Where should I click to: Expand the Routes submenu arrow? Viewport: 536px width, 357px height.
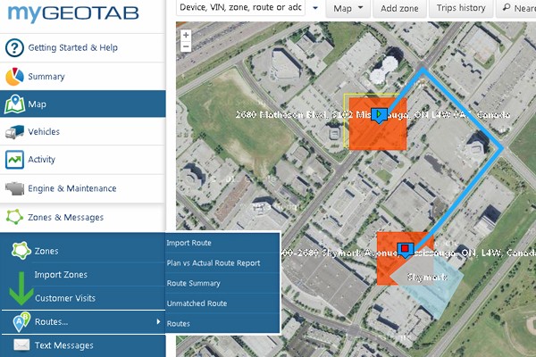click(158, 321)
